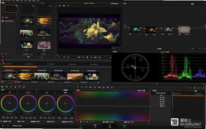Image resolution: width=206 pixels, height=129 pixels.
Task: Open the data burn refresh icon
Action: (24, 87)
